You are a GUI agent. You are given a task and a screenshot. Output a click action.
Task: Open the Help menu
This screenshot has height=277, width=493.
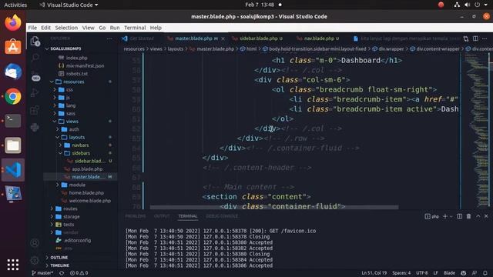click(156, 28)
